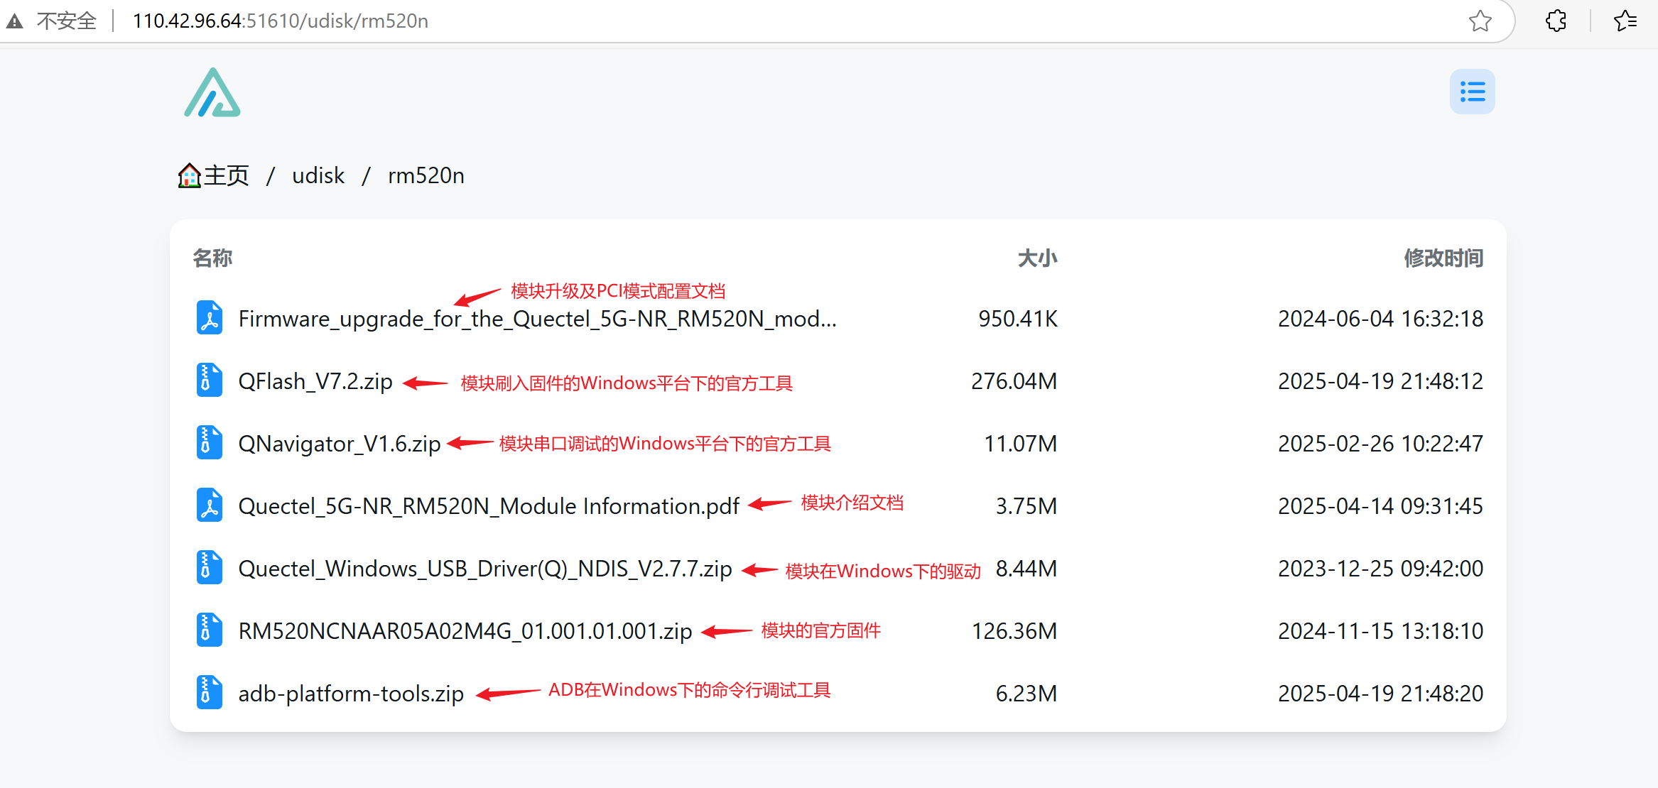Click the ZIP icon next to QNavigator_V1.6.zip
Screen dimensions: 1658x788
tap(209, 443)
